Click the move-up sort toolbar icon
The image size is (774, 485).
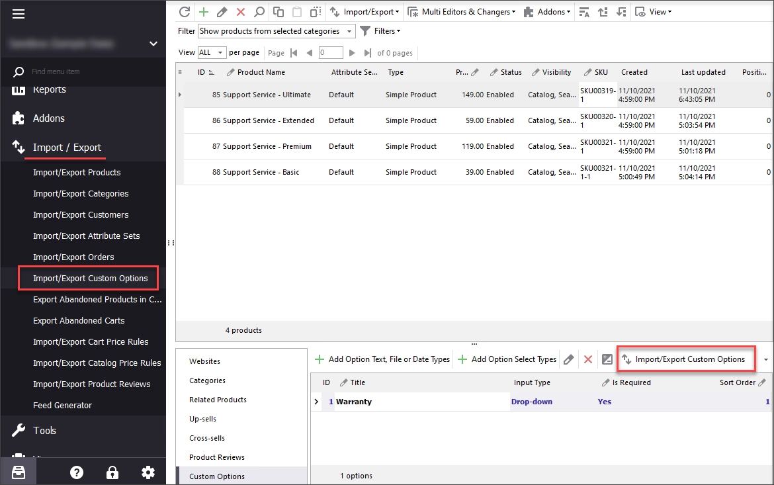pos(603,12)
